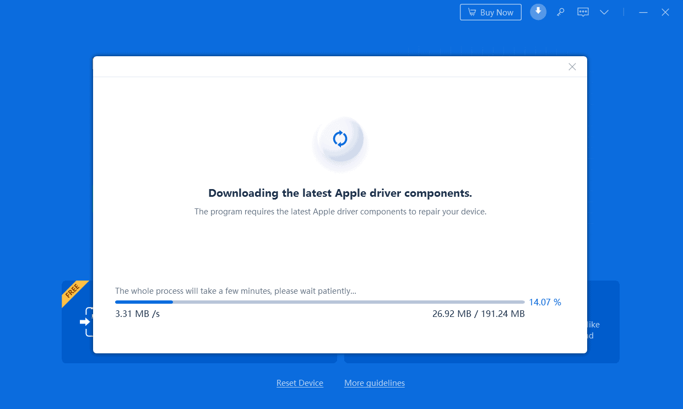Click the 14.07 % progress value

tap(545, 302)
